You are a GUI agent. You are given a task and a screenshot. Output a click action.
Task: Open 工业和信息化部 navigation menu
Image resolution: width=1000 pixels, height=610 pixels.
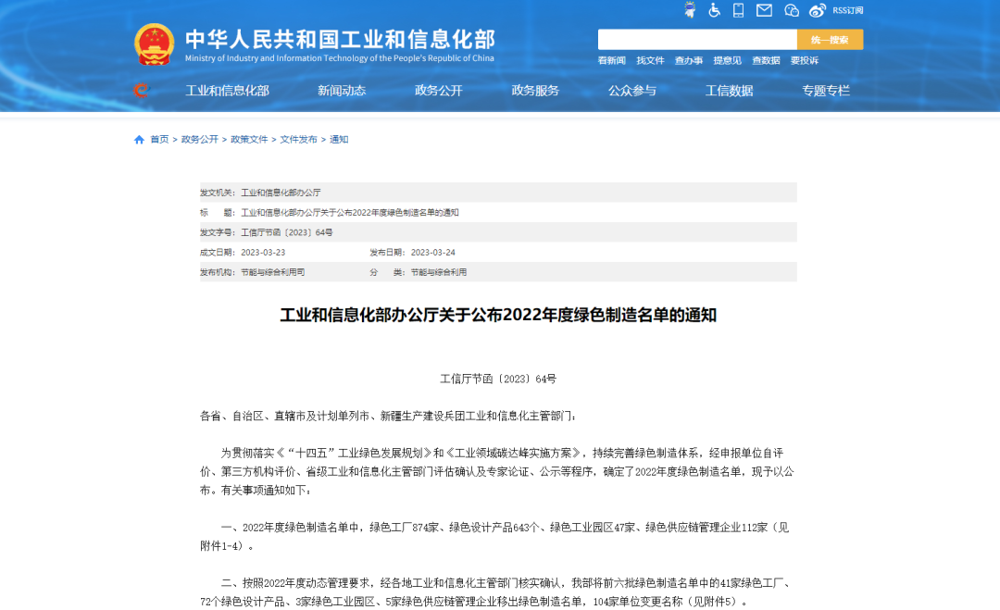click(x=227, y=91)
